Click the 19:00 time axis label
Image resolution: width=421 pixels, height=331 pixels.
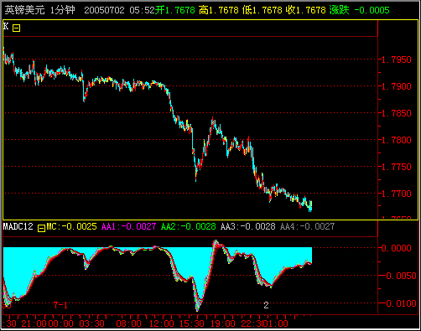tap(223, 323)
